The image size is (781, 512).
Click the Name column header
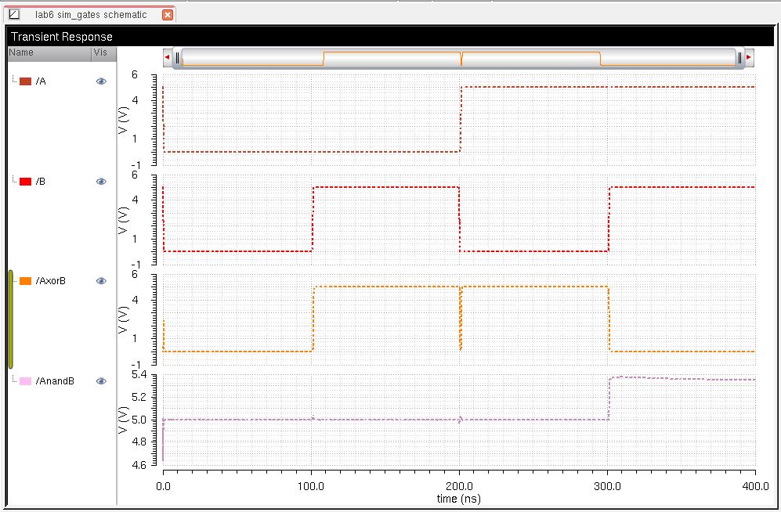(20, 53)
